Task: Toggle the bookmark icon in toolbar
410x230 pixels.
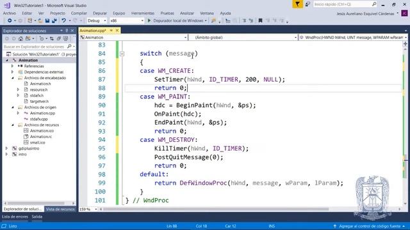Action: 260,20
